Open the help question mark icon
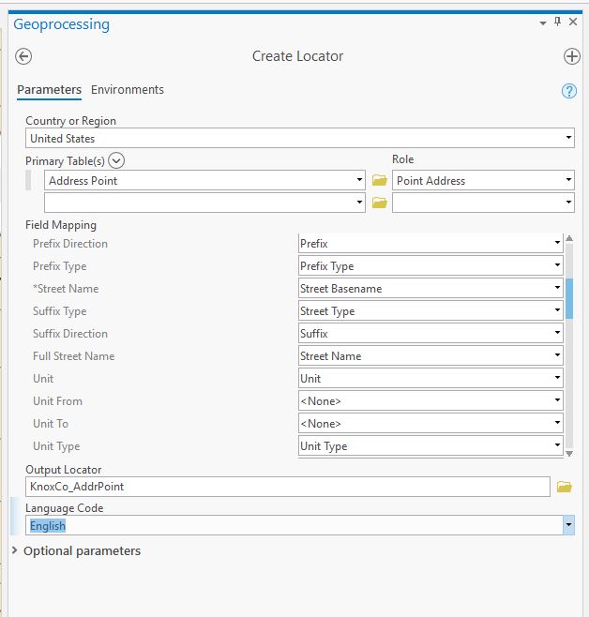The height and width of the screenshot is (617, 589). click(x=568, y=91)
